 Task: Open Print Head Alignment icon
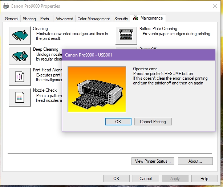pos(20,76)
